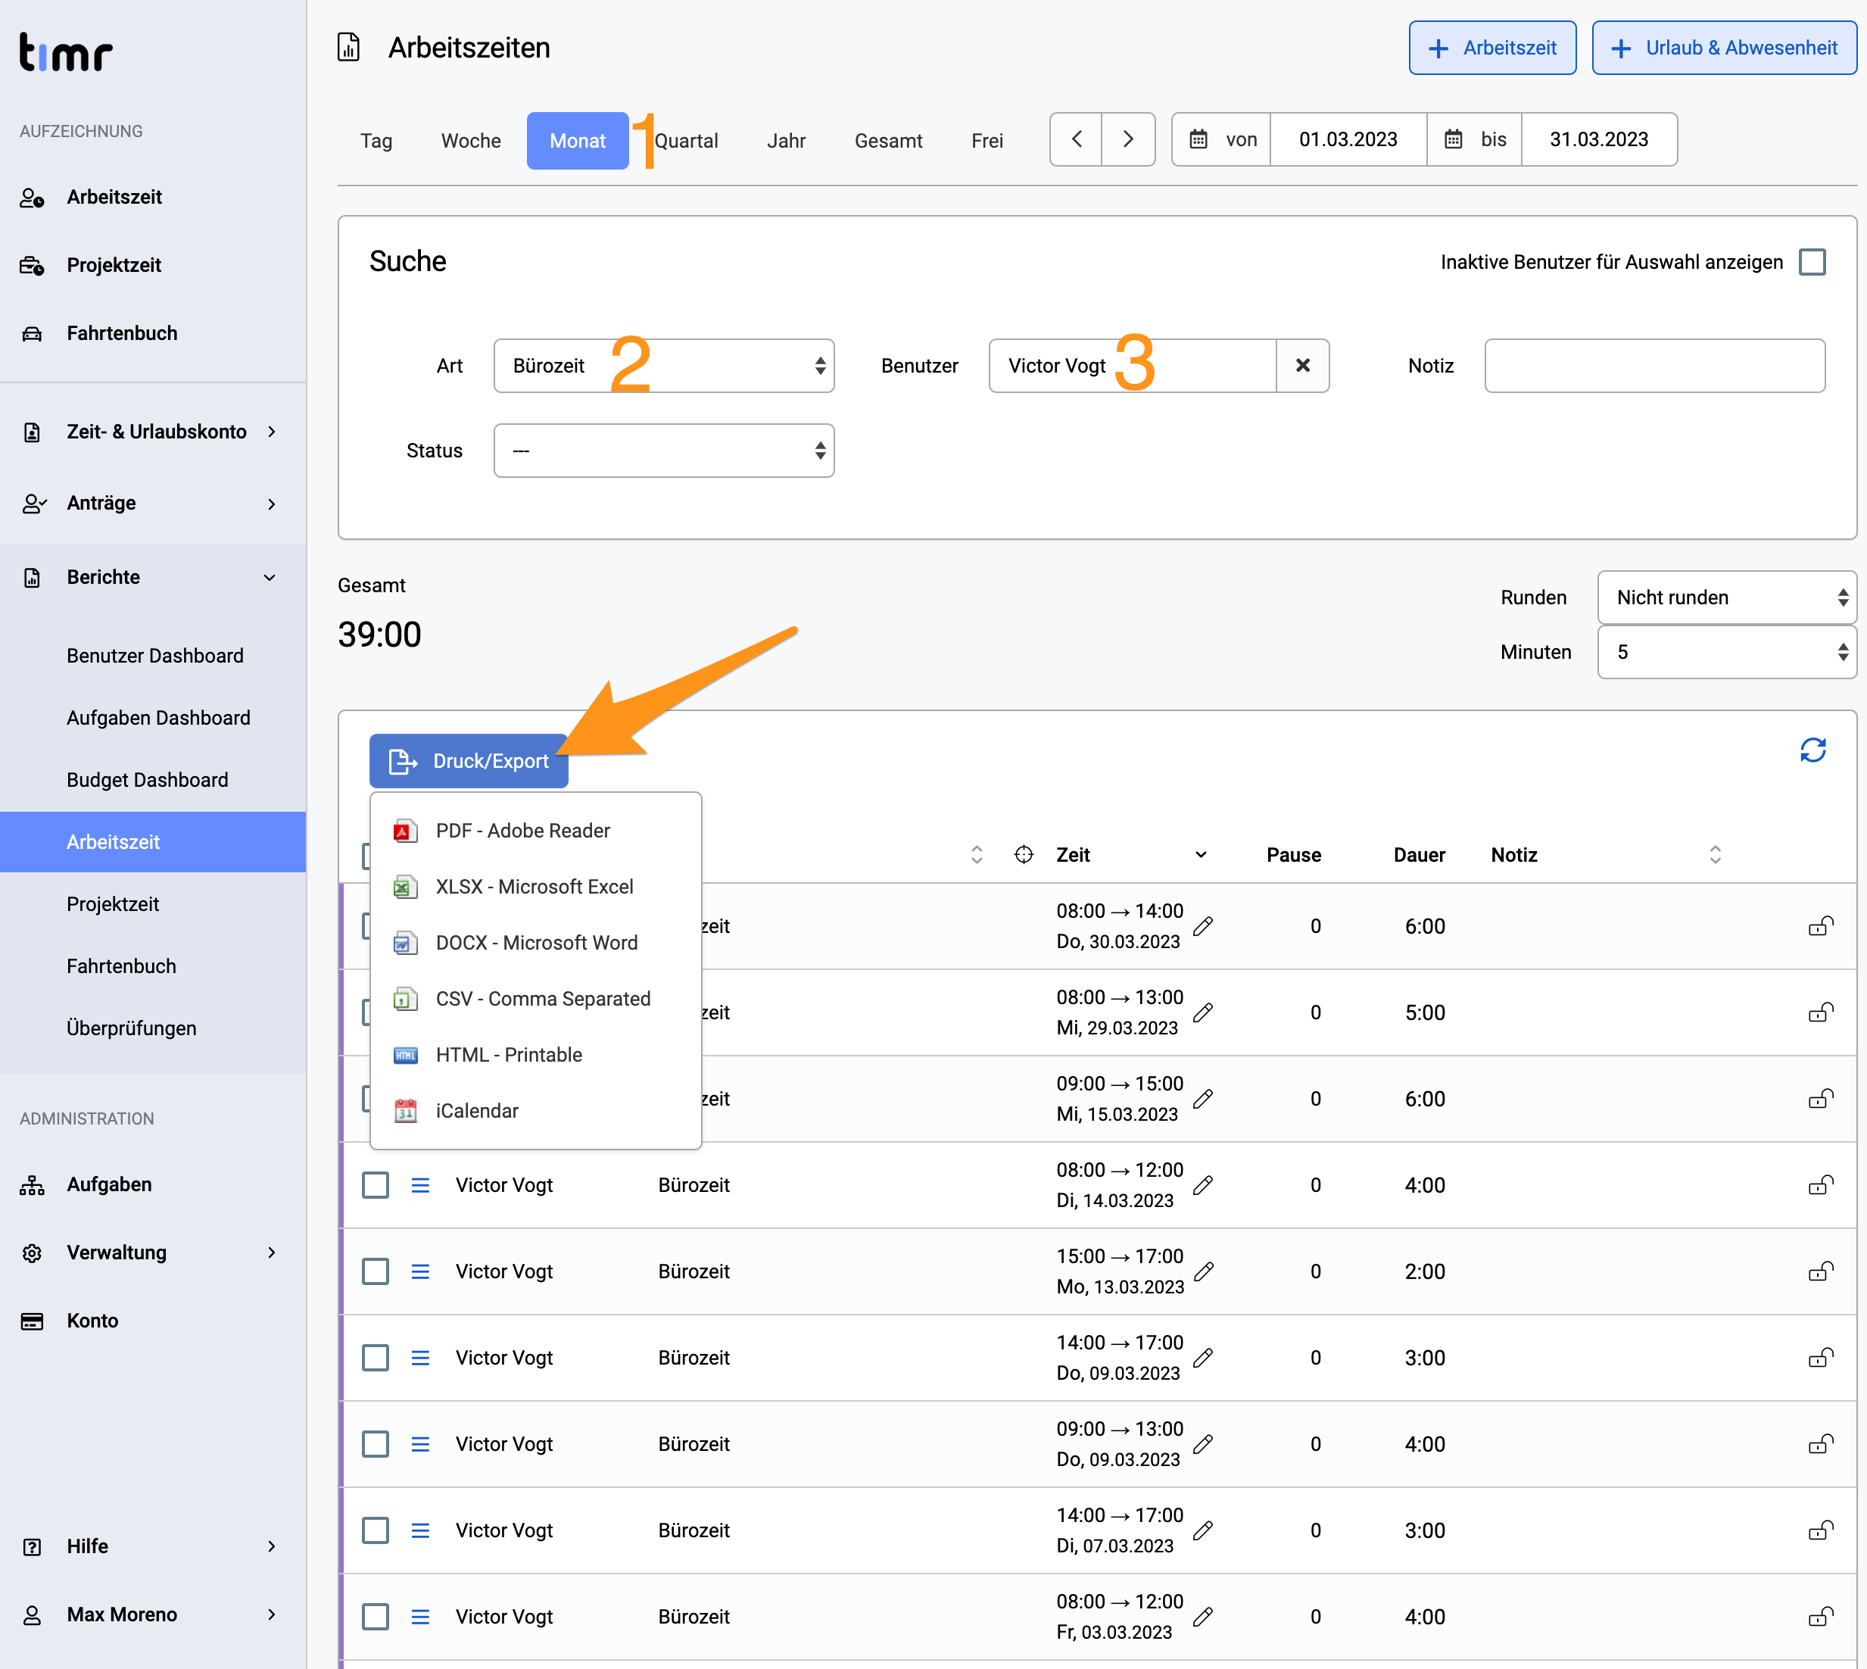This screenshot has width=1867, height=1669.
Task: Choose XLSX - Microsoft Excel export option
Action: [535, 887]
